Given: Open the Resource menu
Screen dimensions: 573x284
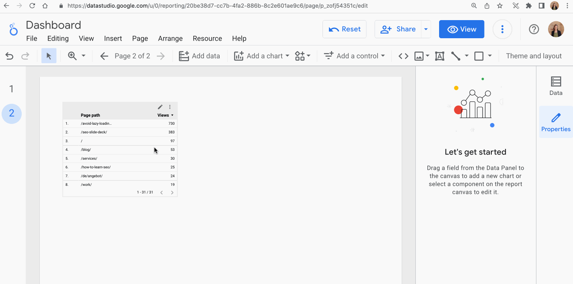Looking at the screenshot, I should (x=207, y=38).
